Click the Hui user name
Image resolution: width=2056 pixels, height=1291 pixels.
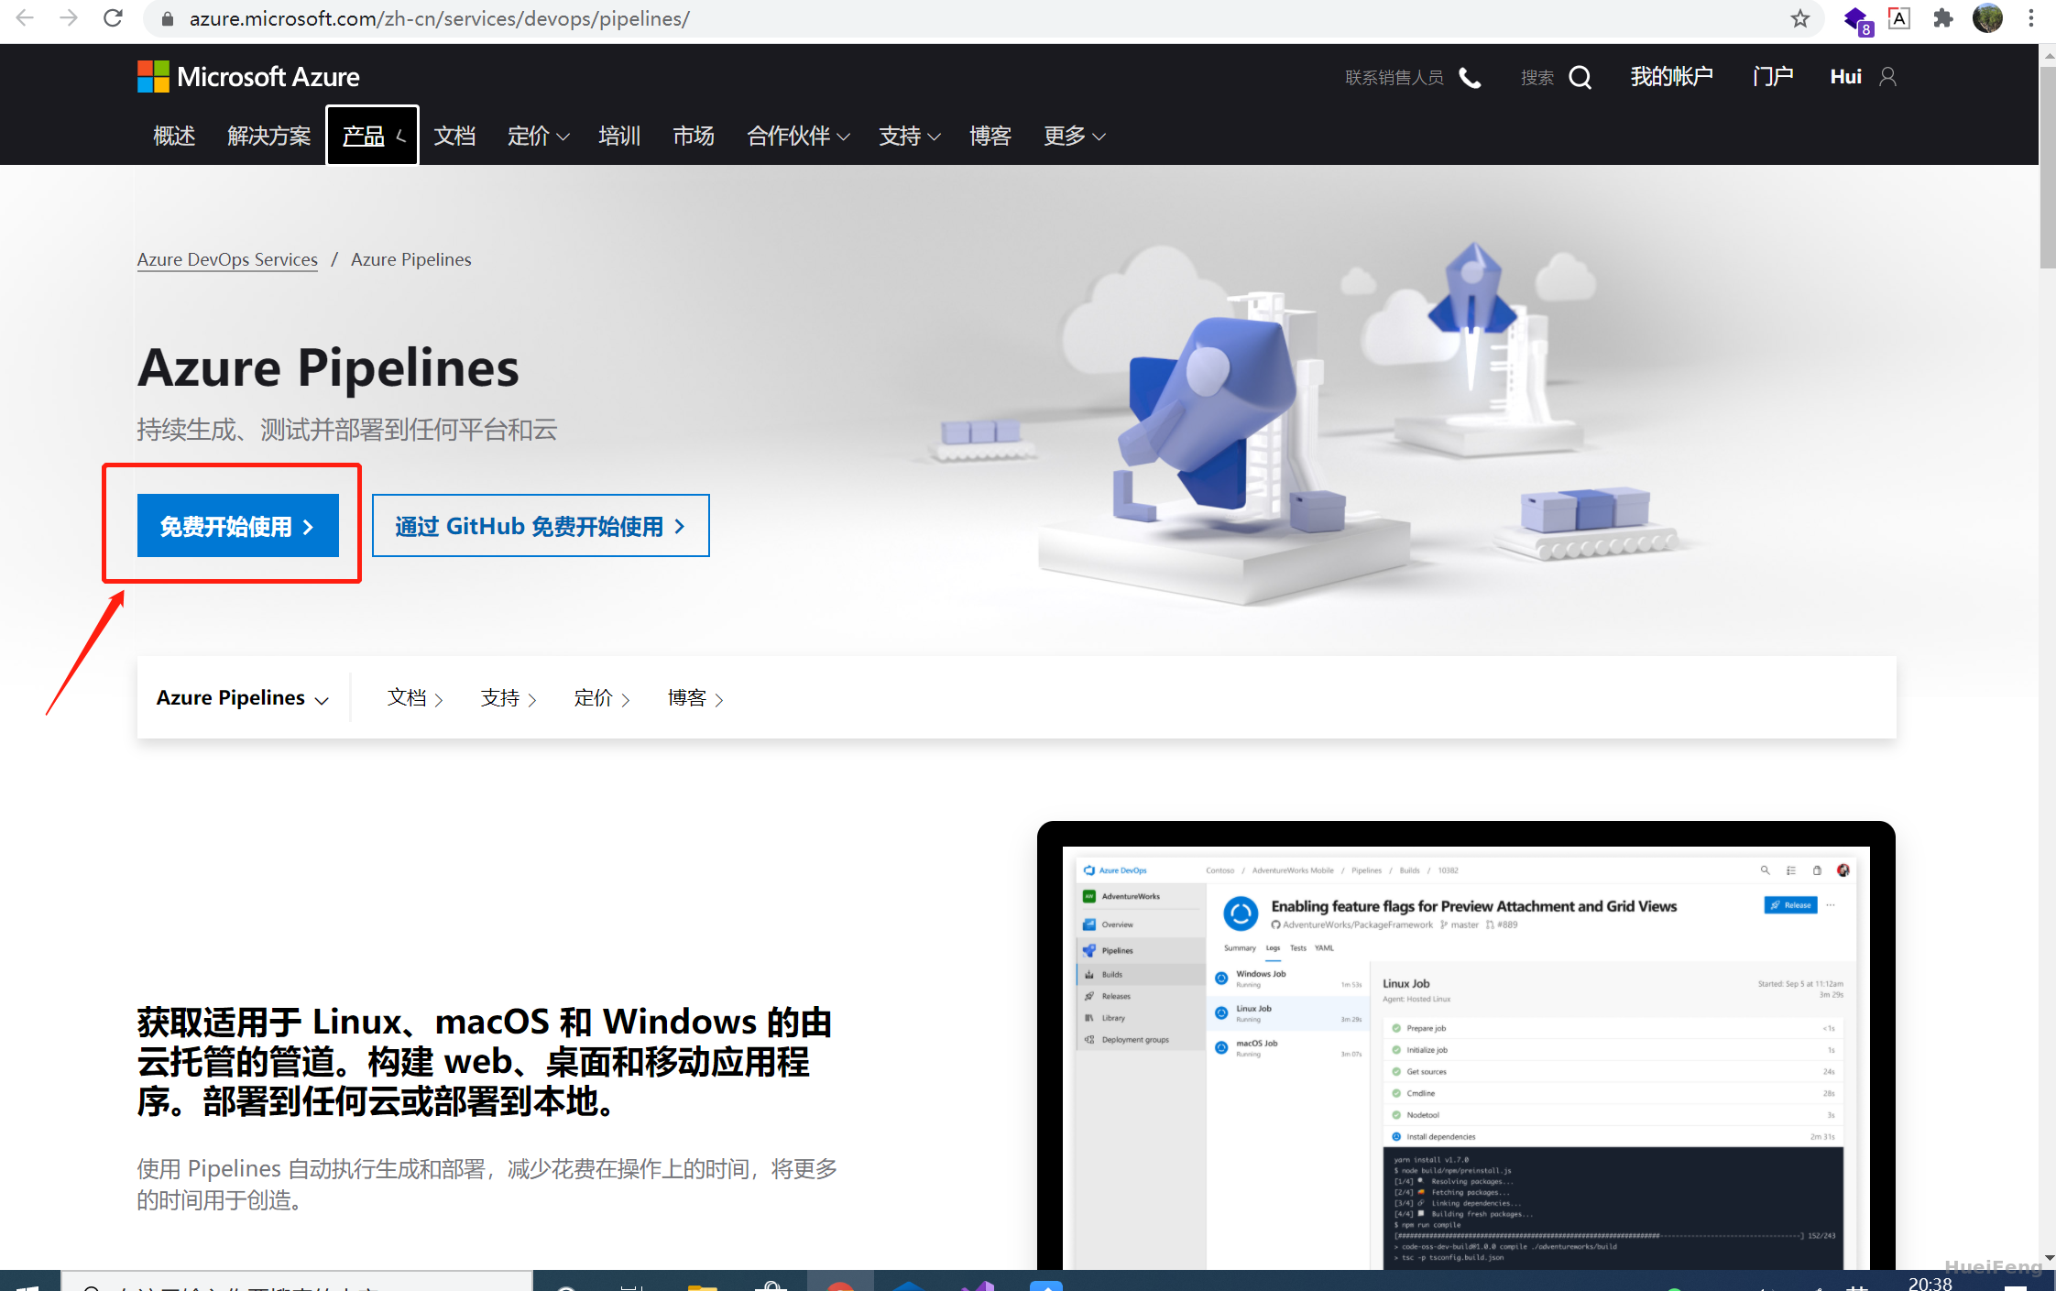click(x=1845, y=77)
